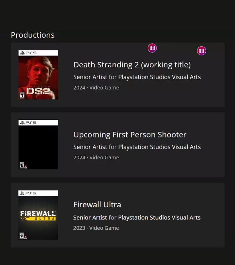Open the Firewall Ultra cover thumbnail
The width and height of the screenshot is (235, 265).
(x=38, y=215)
